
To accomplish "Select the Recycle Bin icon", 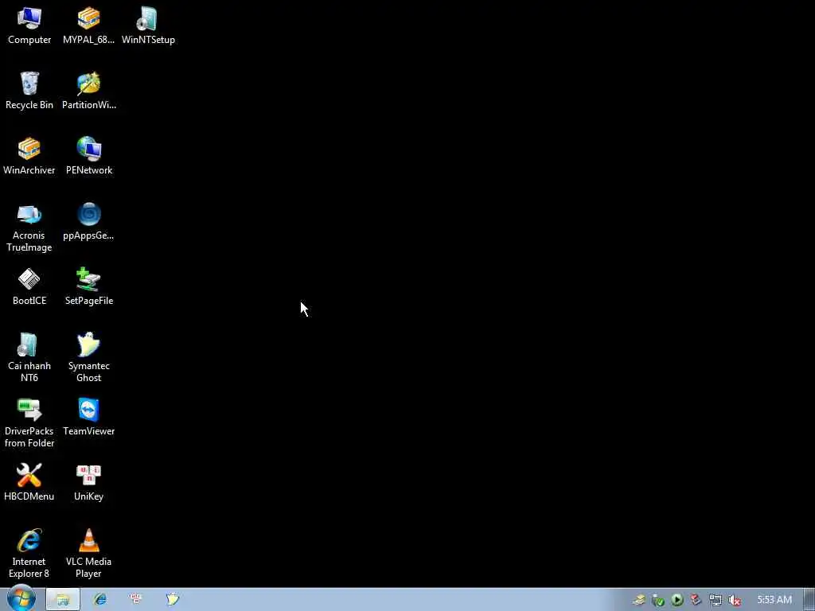I will click(29, 91).
